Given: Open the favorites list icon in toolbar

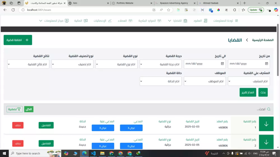Looking at the screenshot, I should [243, 10].
